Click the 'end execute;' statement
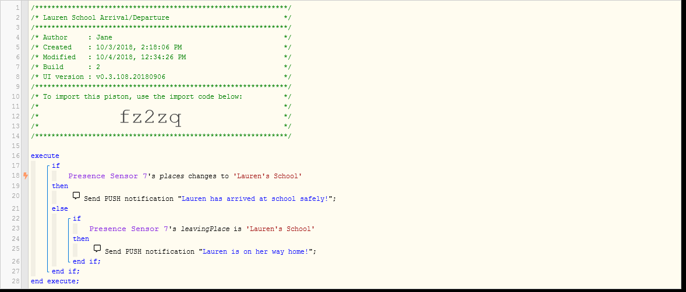This screenshot has width=686, height=292. [55, 282]
